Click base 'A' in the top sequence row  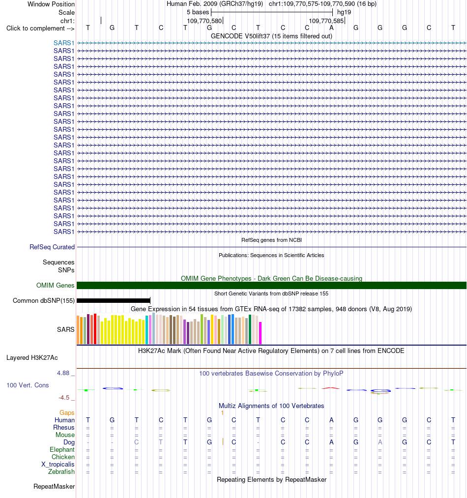tap(331, 28)
